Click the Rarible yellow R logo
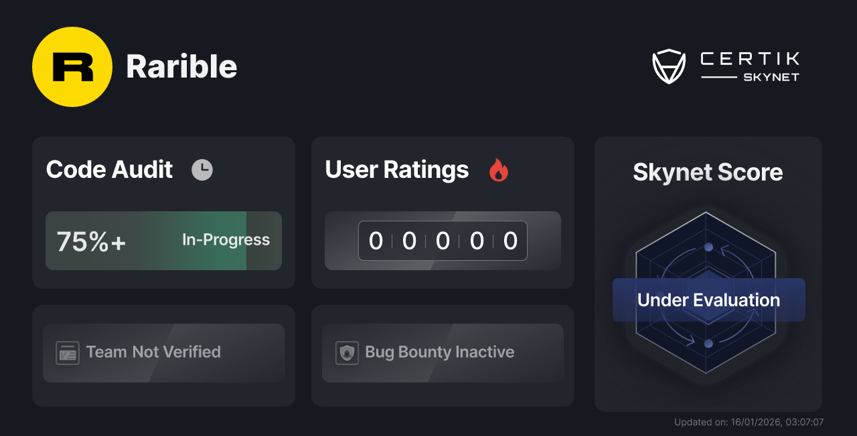Image resolution: width=857 pixels, height=436 pixels. click(72, 66)
